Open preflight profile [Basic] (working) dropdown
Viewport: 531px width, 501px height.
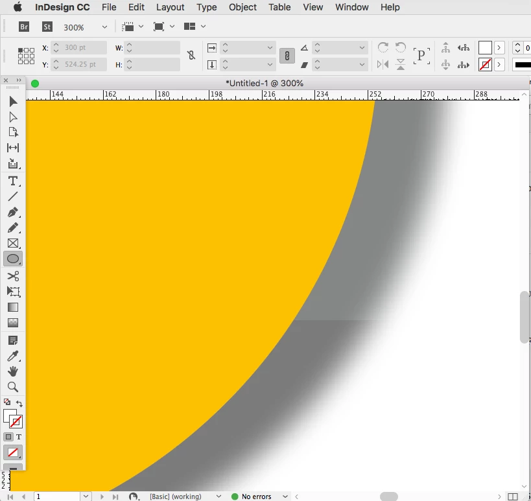(218, 496)
